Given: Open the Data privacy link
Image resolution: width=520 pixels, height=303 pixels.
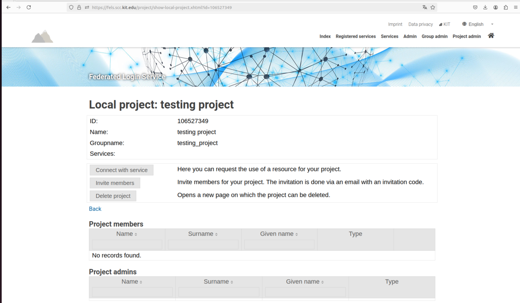Looking at the screenshot, I should click(x=421, y=24).
